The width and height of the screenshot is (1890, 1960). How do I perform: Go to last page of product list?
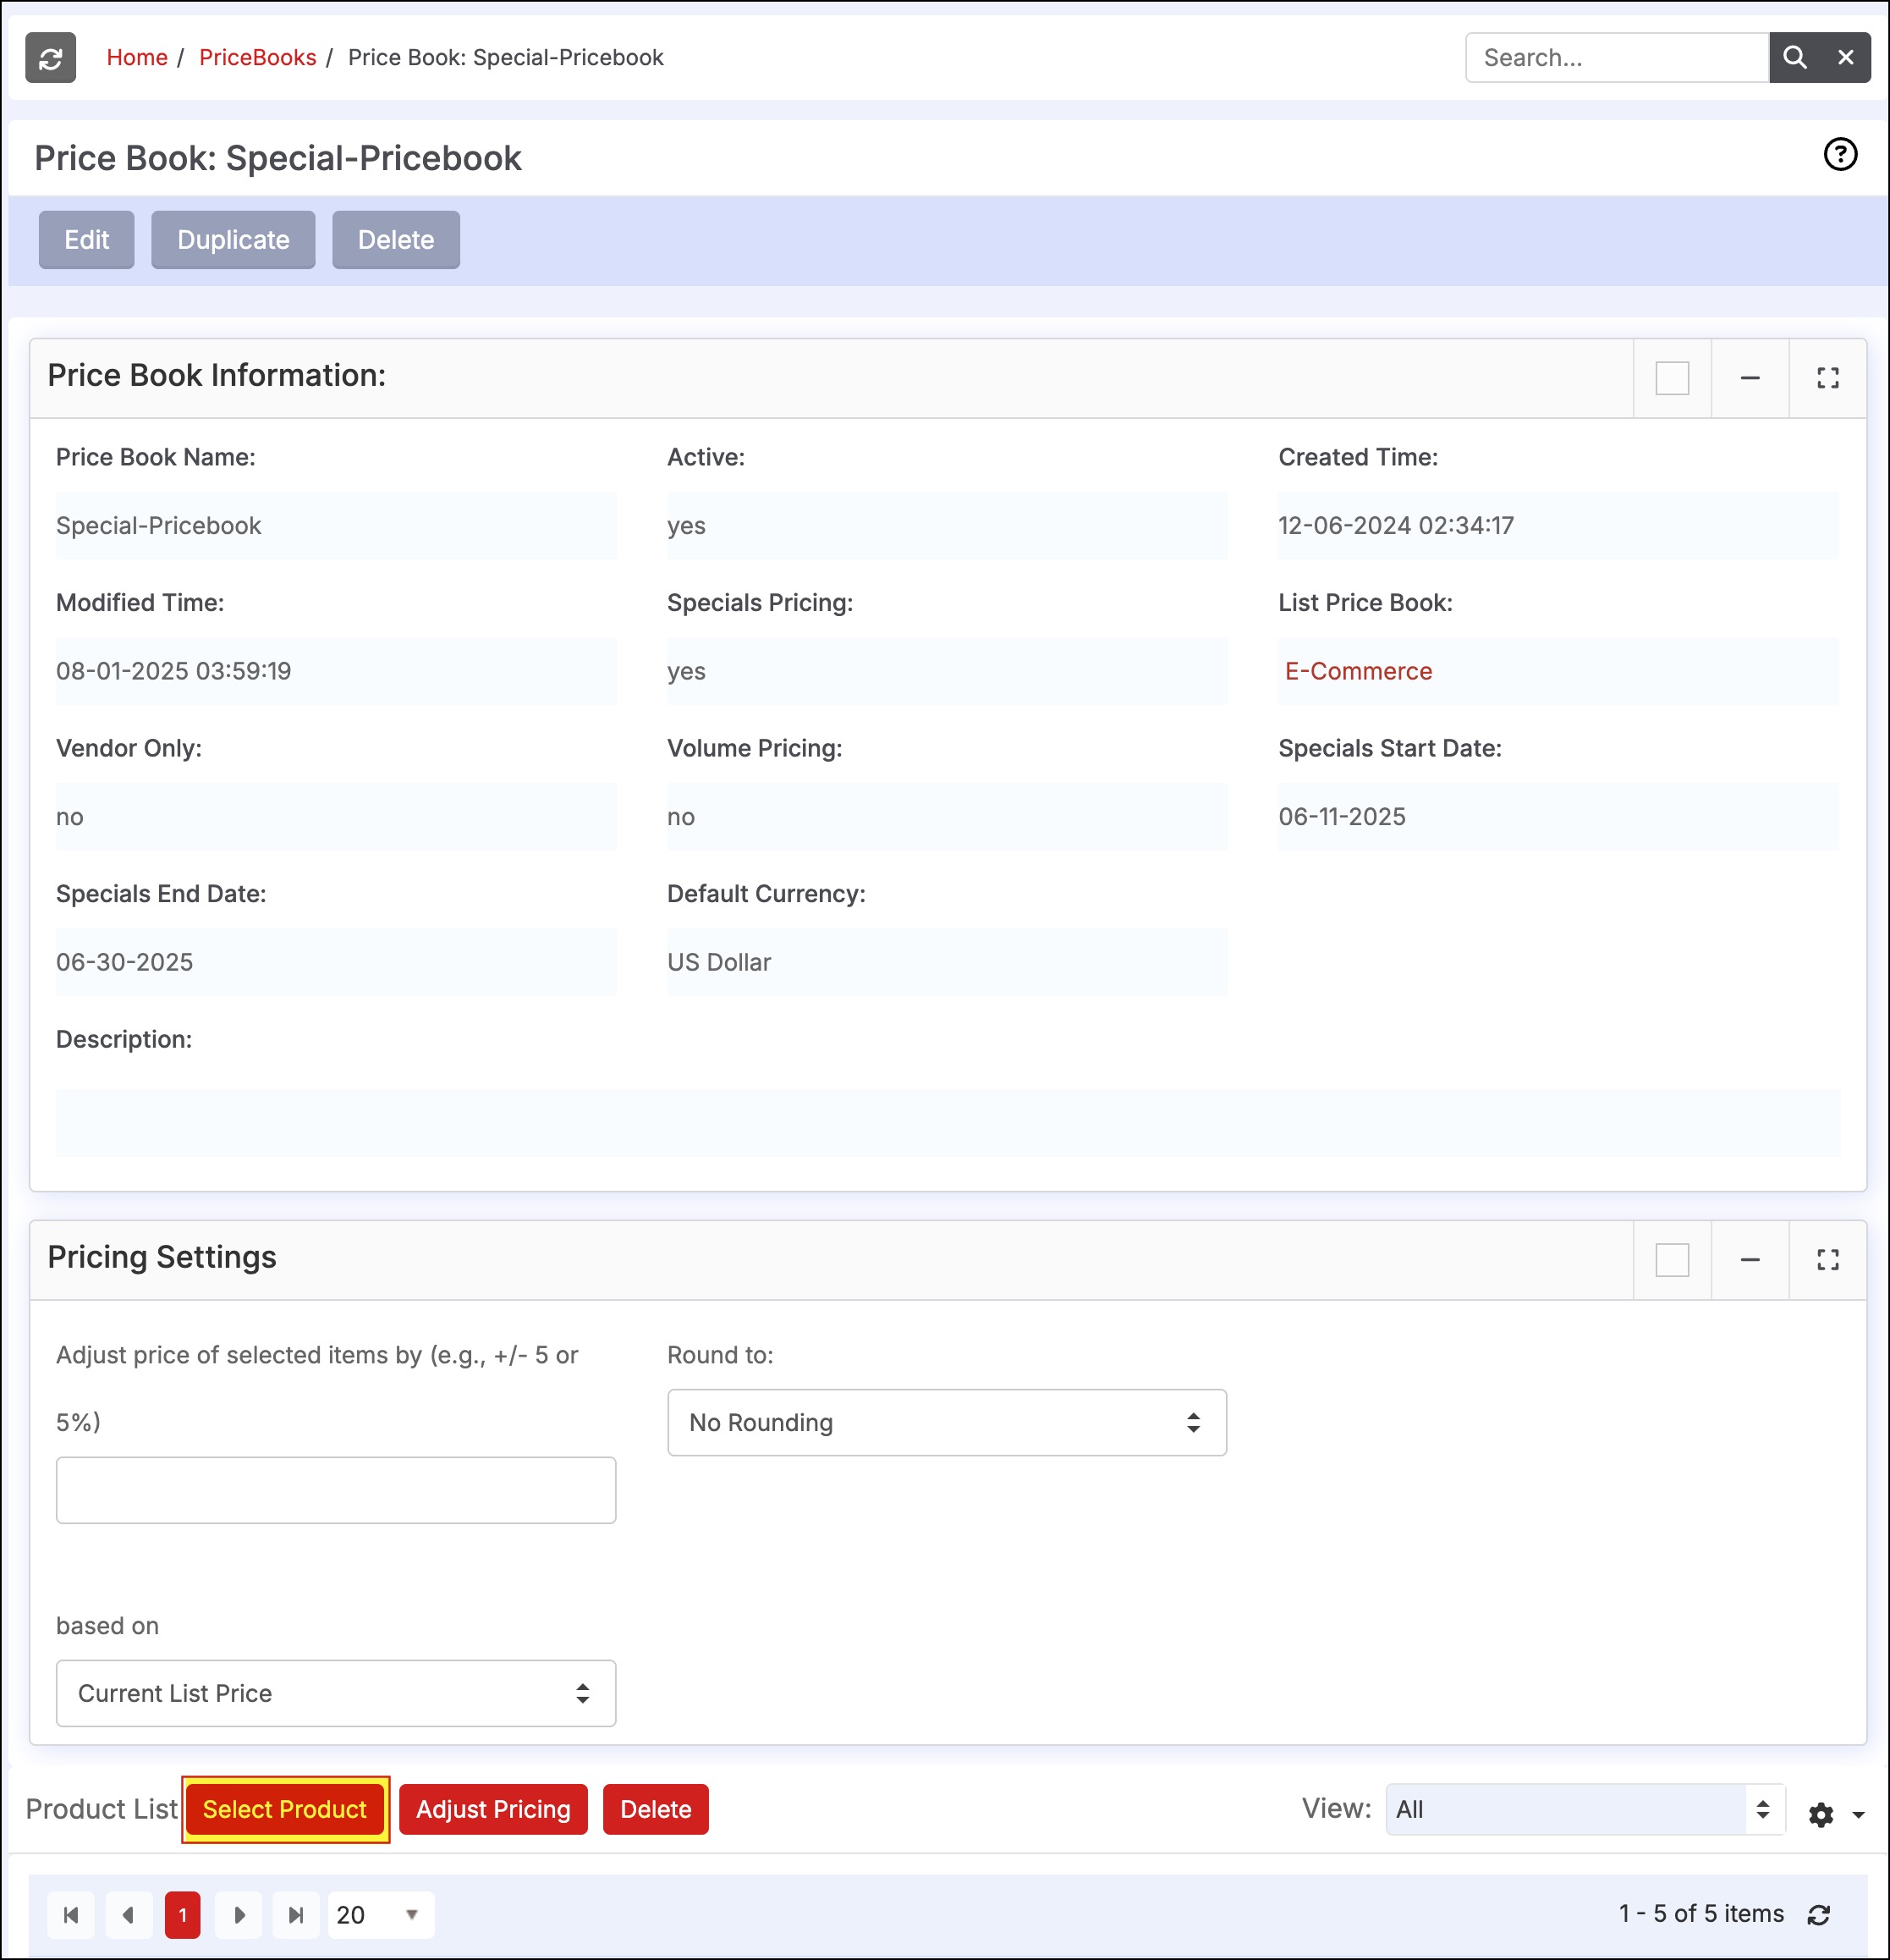pyautogui.click(x=296, y=1915)
